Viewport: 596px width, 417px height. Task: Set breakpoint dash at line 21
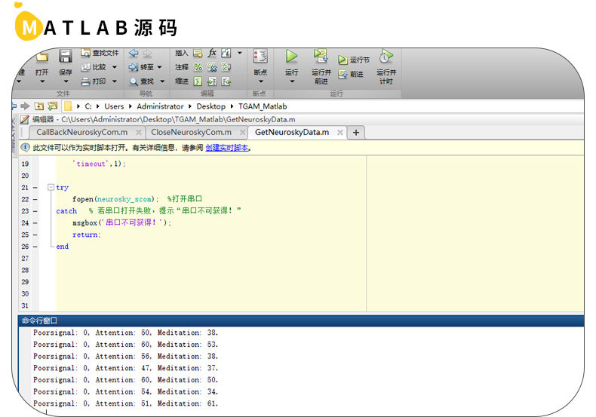pos(35,188)
